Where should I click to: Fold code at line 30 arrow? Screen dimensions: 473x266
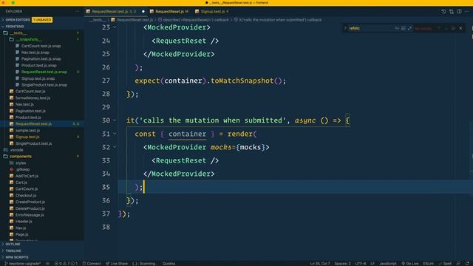coord(115,120)
